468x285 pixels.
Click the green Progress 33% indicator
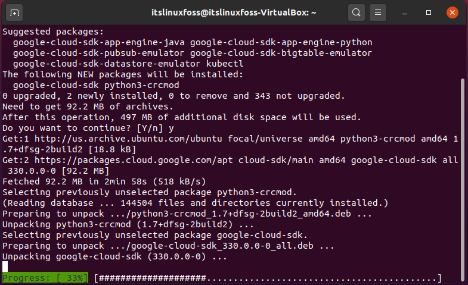45,278
